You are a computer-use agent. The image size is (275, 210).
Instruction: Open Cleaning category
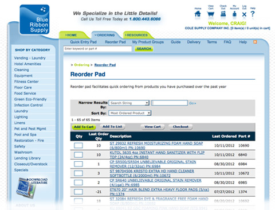(21, 69)
